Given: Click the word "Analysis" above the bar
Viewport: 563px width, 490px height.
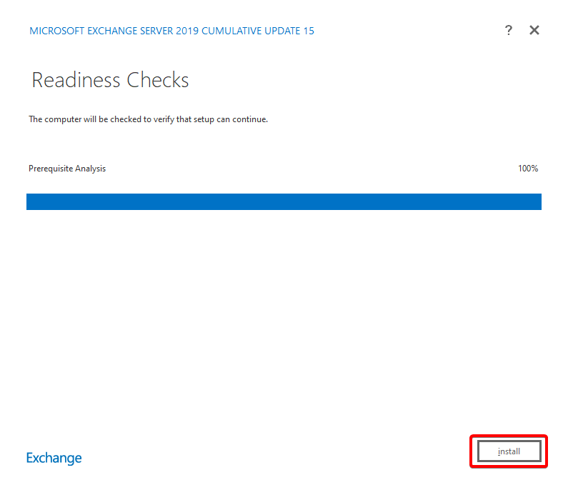Looking at the screenshot, I should (x=91, y=169).
